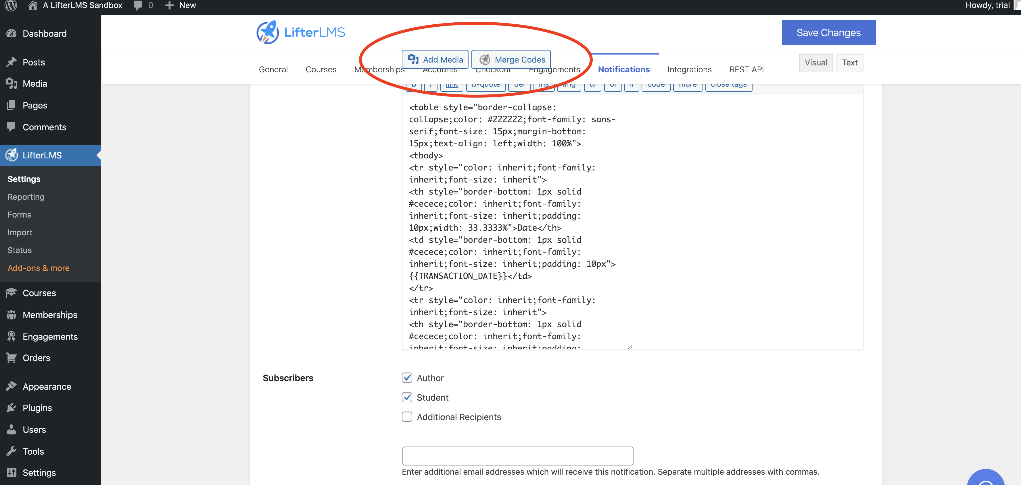This screenshot has width=1021, height=485.
Task: Click the Dashboard gauge icon
Action: point(11,33)
